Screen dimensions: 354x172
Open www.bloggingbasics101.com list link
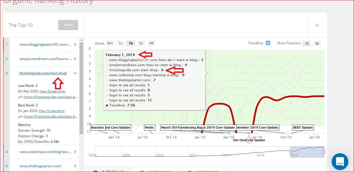pos(45,44)
